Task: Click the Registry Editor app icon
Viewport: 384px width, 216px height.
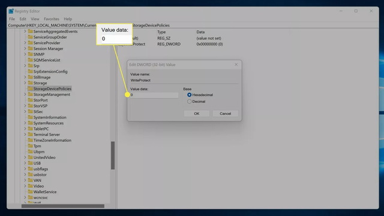Action: [x=11, y=11]
